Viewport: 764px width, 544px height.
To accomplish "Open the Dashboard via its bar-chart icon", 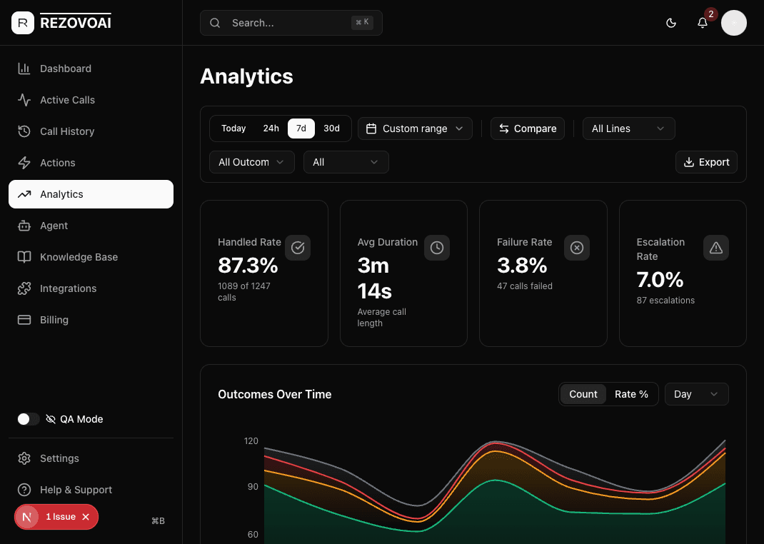I will click(x=24, y=69).
